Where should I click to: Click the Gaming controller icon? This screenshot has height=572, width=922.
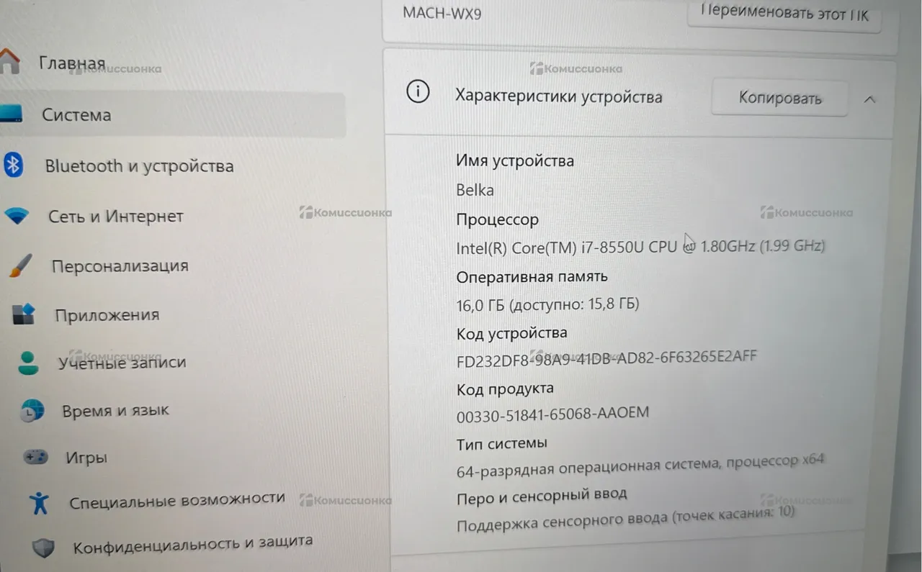pos(36,456)
